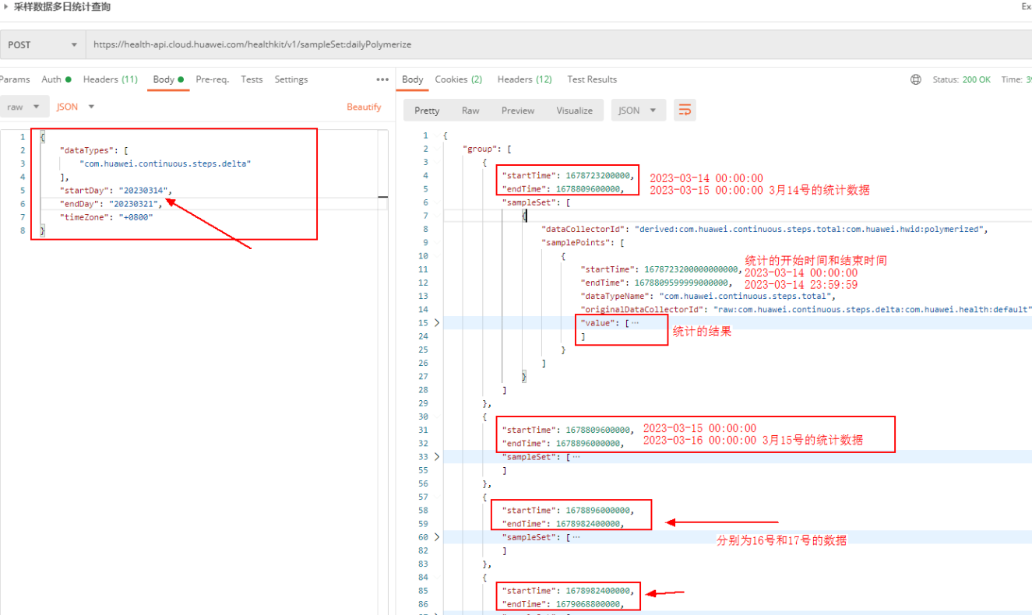Switch to the Test Results tab
The image size is (1032, 615).
click(x=592, y=79)
